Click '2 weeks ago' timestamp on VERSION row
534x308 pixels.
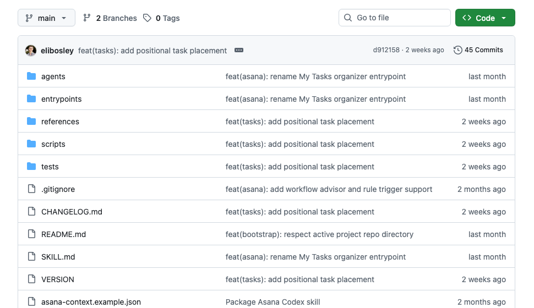click(483, 279)
